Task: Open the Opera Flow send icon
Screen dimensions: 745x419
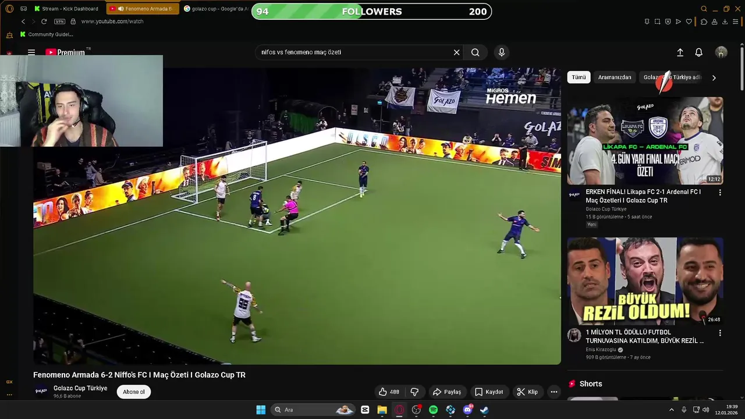Action: click(678, 22)
